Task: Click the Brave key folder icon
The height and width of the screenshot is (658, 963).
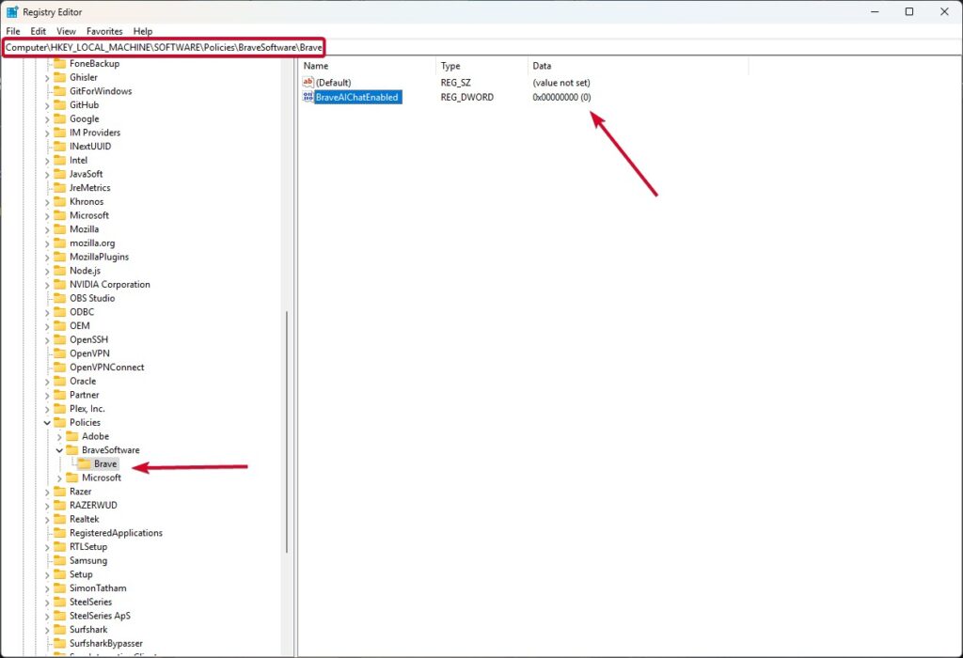Action: pyautogui.click(x=84, y=463)
